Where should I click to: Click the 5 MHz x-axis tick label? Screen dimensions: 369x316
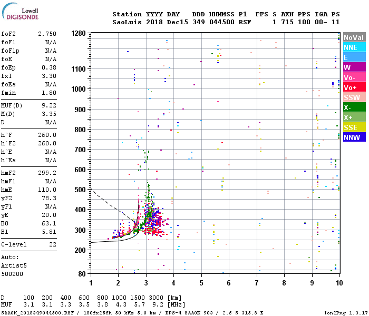[x=201, y=283]
